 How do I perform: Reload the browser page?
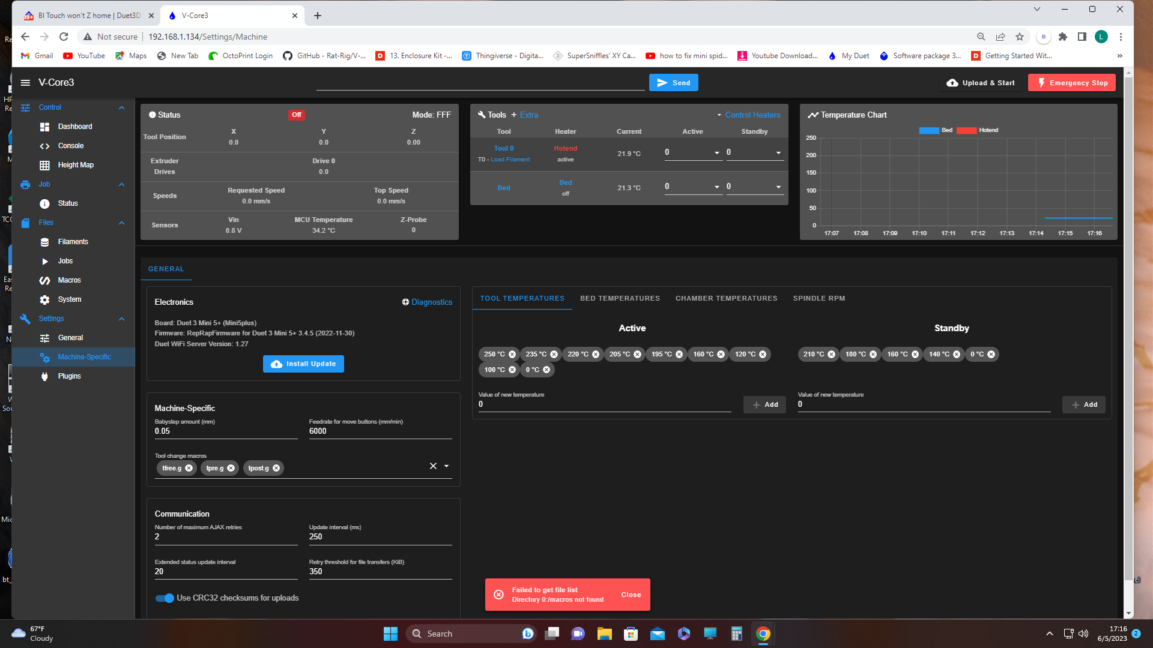[x=64, y=37]
